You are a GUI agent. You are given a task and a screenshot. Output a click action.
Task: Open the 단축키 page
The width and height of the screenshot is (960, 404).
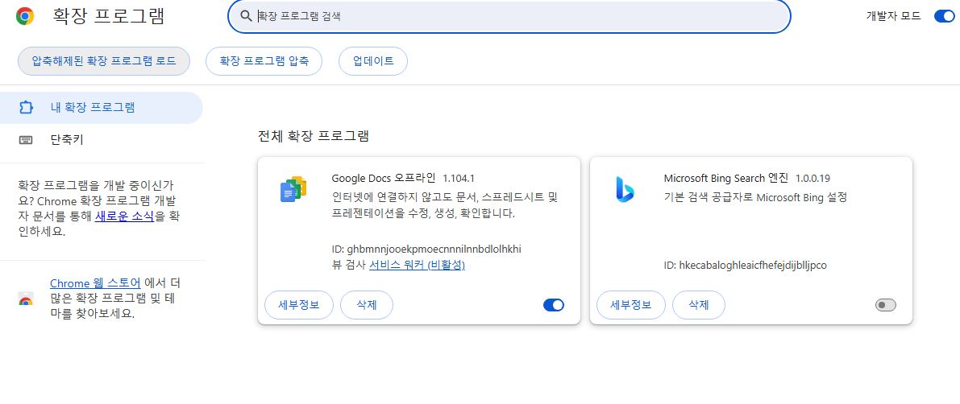101,140
